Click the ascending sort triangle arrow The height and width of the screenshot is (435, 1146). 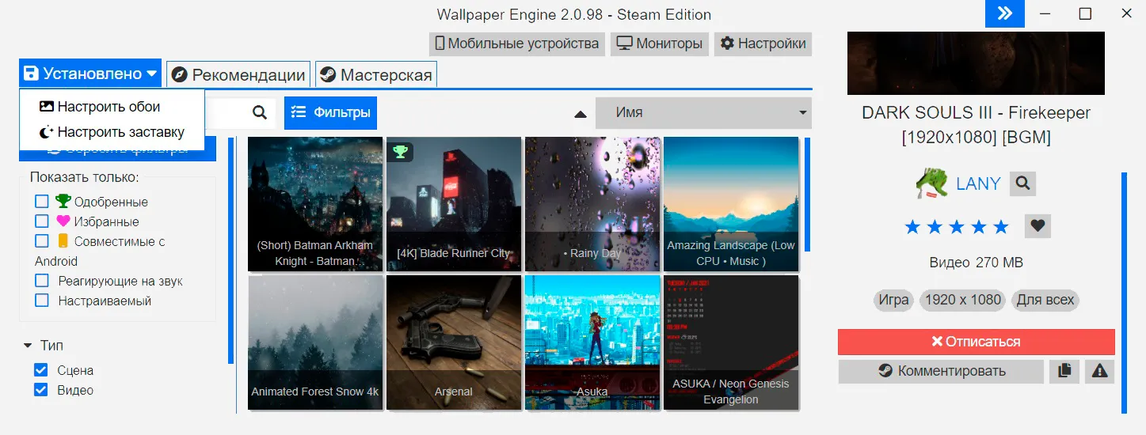(581, 114)
